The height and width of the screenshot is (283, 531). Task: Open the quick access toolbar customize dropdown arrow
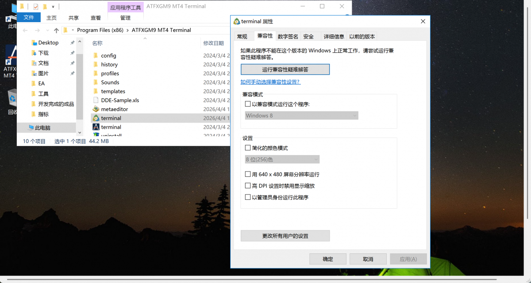[x=53, y=7]
